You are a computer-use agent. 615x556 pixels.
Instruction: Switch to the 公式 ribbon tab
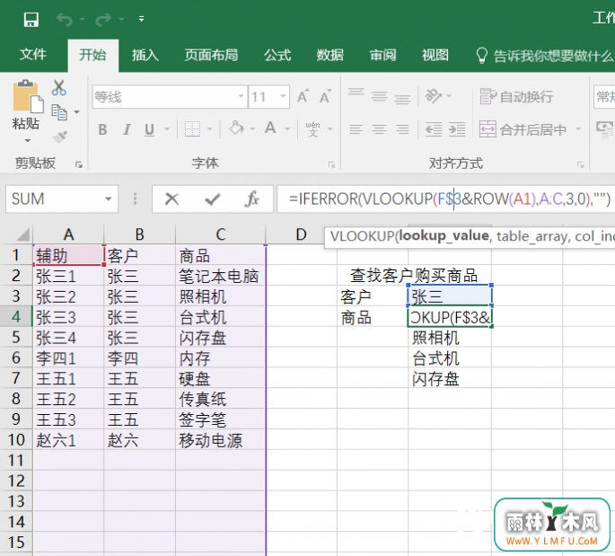click(x=277, y=56)
